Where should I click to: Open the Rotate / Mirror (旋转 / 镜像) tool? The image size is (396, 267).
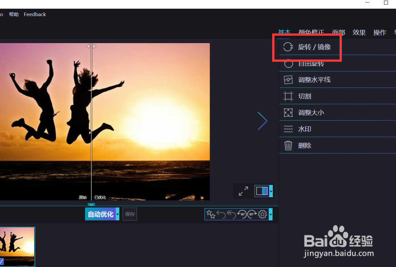tap(337, 47)
